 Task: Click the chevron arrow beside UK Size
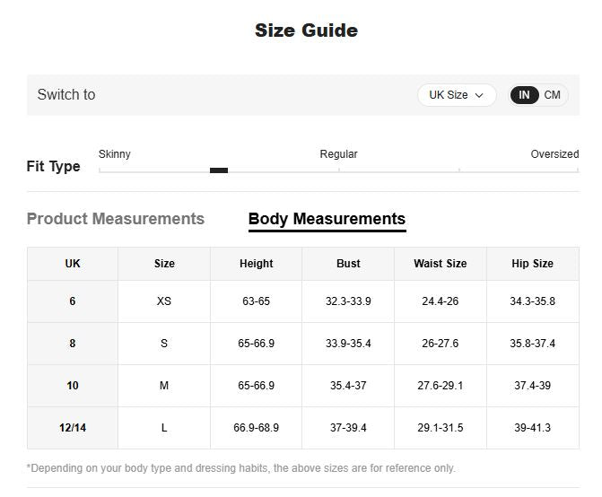(479, 95)
